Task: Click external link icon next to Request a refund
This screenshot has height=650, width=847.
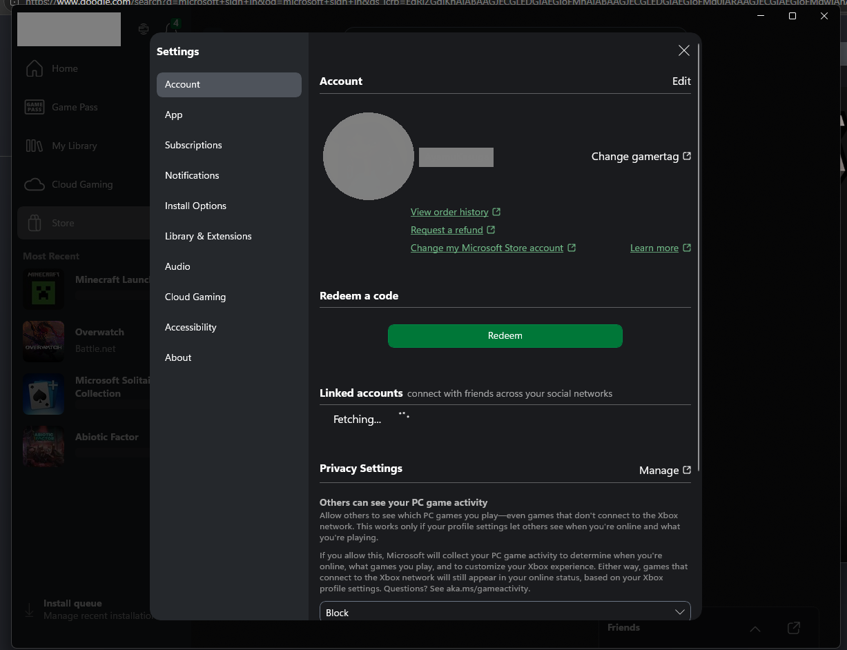Action: [491, 230]
